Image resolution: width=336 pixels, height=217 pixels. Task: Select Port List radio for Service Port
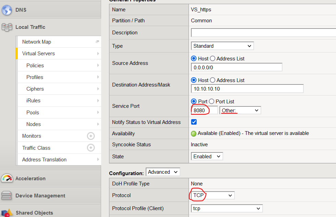point(212,102)
